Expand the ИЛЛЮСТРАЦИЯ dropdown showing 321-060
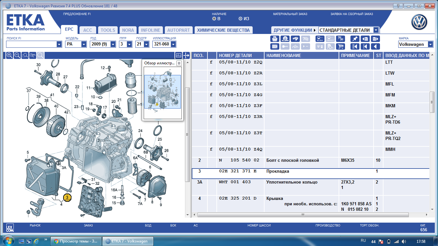 pyautogui.click(x=173, y=44)
